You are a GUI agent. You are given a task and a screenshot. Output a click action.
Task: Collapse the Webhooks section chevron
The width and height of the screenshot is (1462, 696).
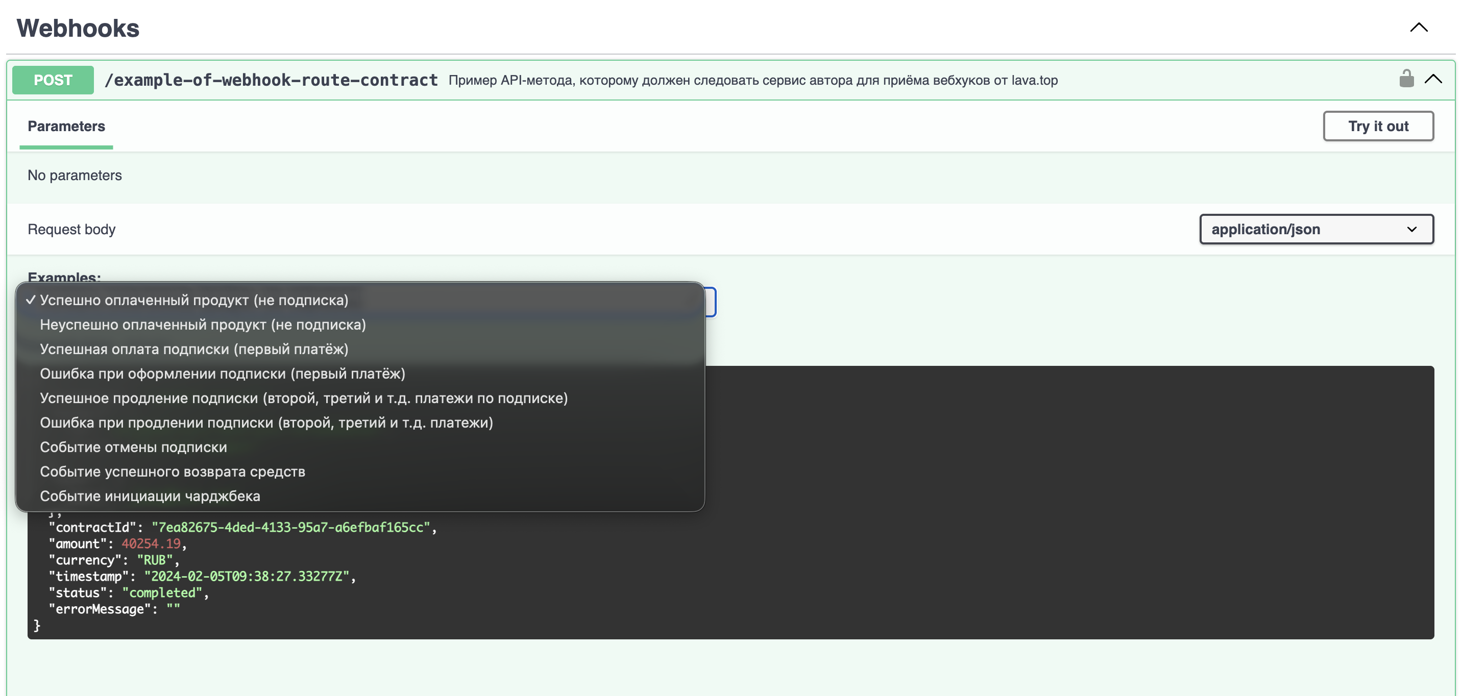tap(1418, 27)
